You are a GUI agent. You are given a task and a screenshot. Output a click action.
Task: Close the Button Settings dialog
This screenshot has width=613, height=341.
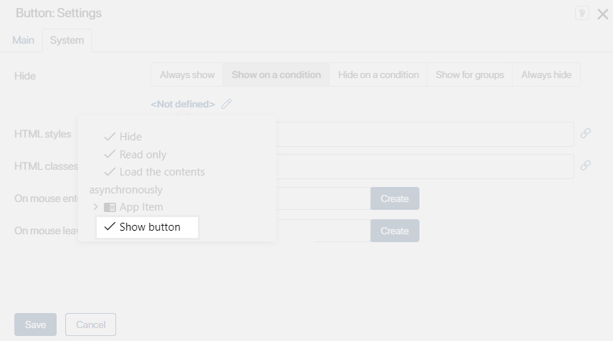click(x=602, y=14)
